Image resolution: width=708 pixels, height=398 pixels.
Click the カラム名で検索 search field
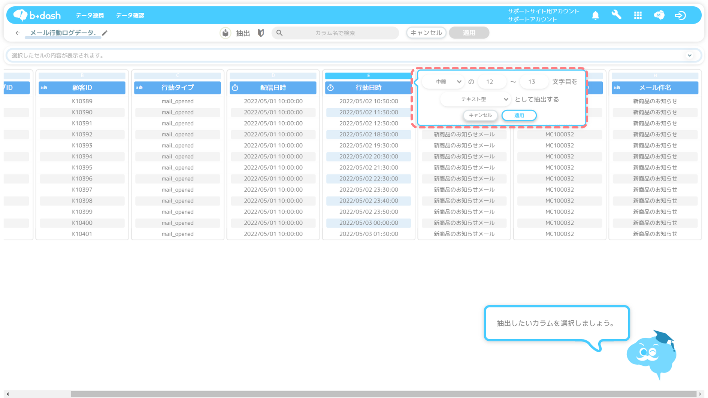pos(335,33)
